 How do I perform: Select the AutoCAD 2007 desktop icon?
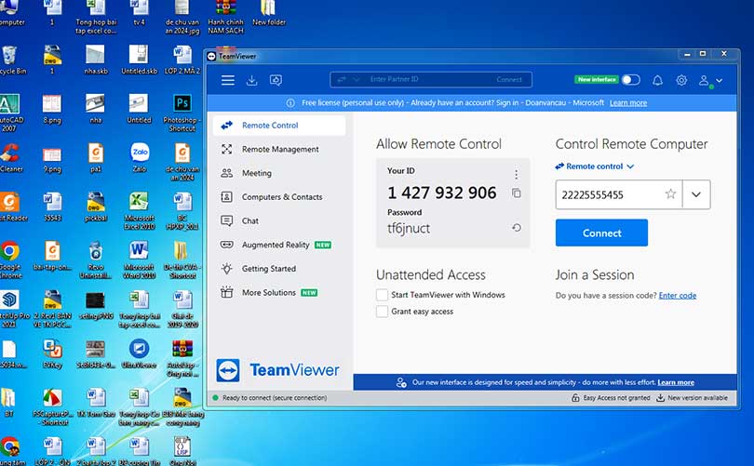tap(10, 113)
